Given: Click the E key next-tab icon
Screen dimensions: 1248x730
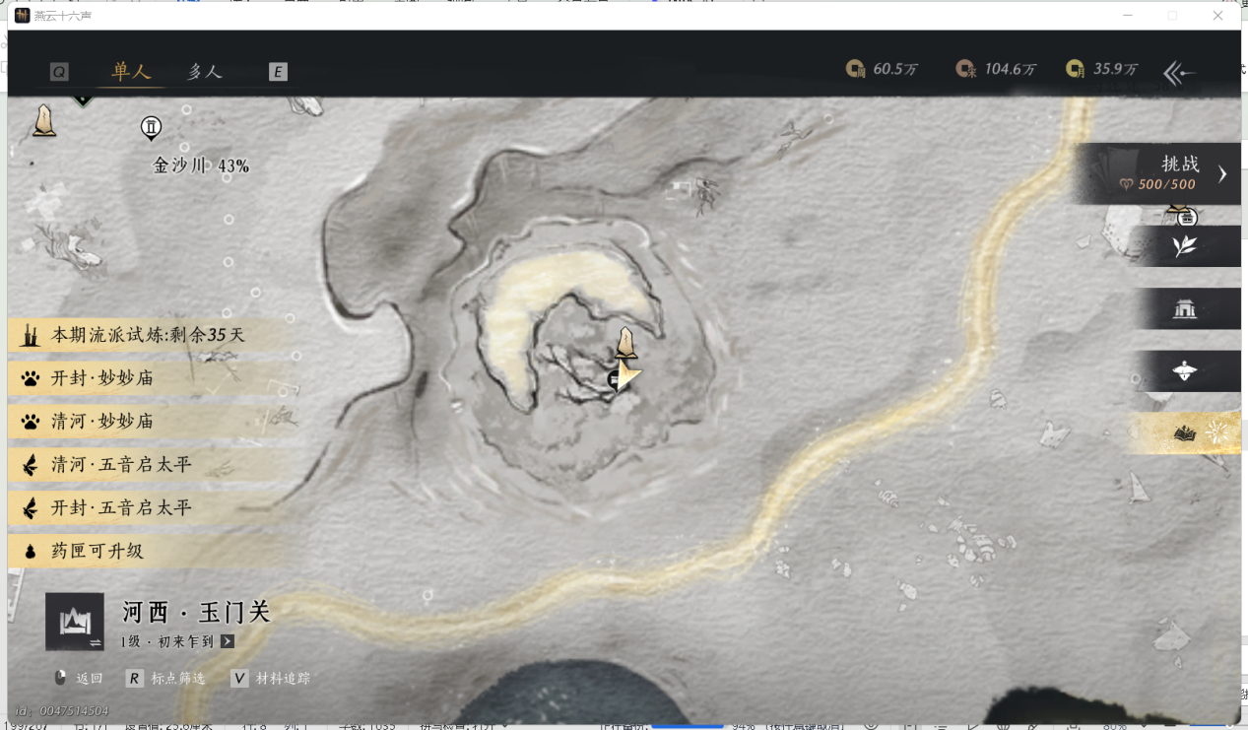Looking at the screenshot, I should pyautogui.click(x=278, y=72).
